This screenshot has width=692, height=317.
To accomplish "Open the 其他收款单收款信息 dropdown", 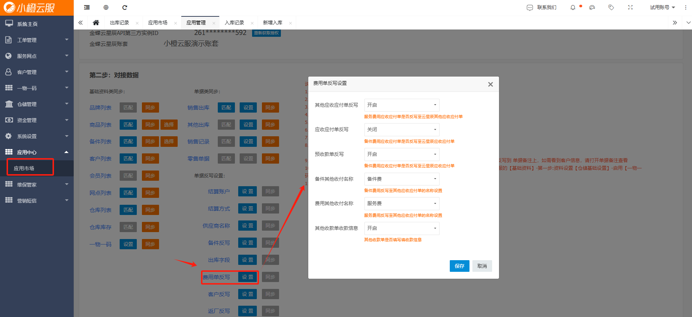I will pyautogui.click(x=402, y=228).
